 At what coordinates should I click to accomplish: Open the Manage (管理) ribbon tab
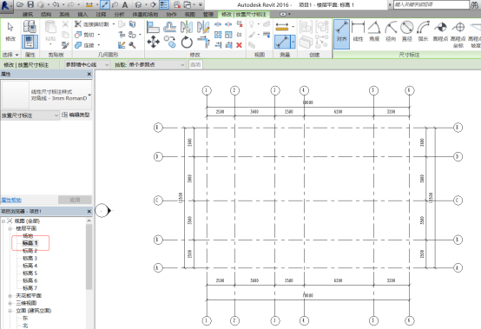click(x=208, y=15)
